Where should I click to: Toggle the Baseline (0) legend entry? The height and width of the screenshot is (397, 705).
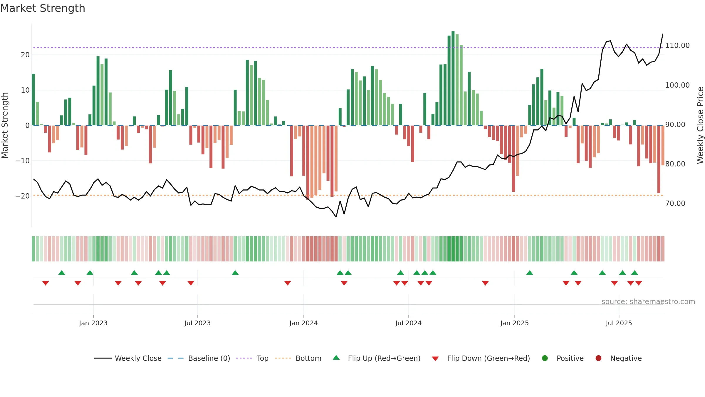coord(199,358)
